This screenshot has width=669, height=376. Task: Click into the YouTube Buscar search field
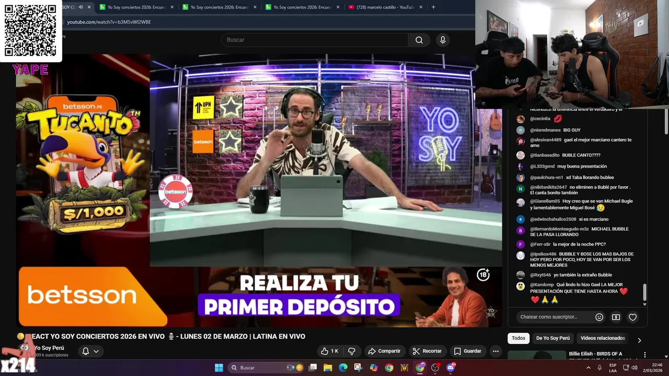[x=315, y=40]
